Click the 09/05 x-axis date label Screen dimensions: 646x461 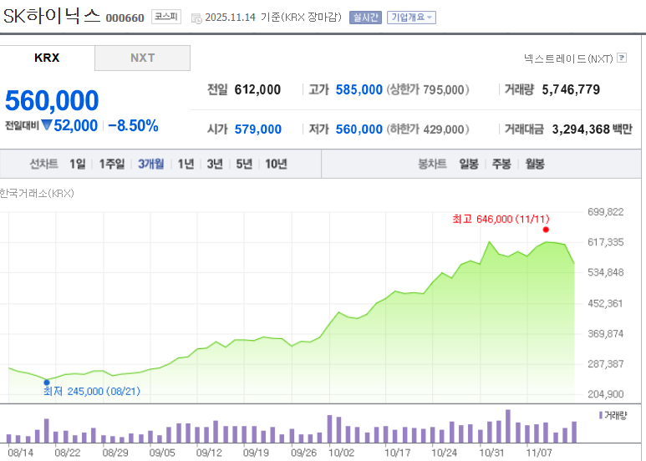point(162,453)
